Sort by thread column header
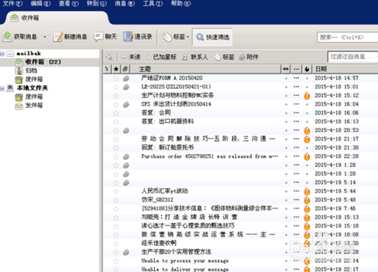Image resolution: width=378 pixels, height=272 pixels. point(107,69)
